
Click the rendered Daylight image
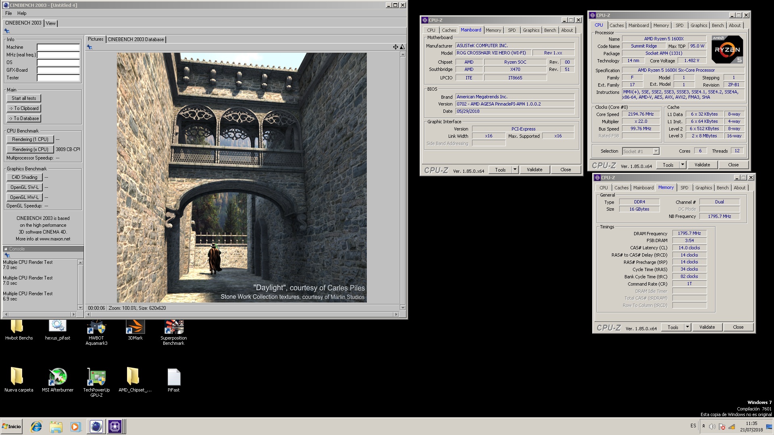tap(242, 178)
